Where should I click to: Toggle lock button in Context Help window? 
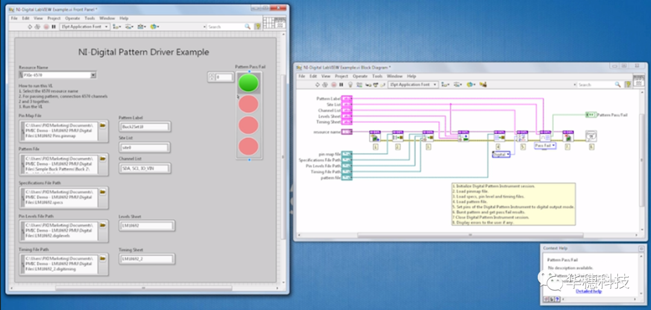[x=552, y=299]
